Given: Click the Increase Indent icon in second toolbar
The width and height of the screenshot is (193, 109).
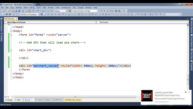Looking at the screenshot, I should [x=10, y=15].
